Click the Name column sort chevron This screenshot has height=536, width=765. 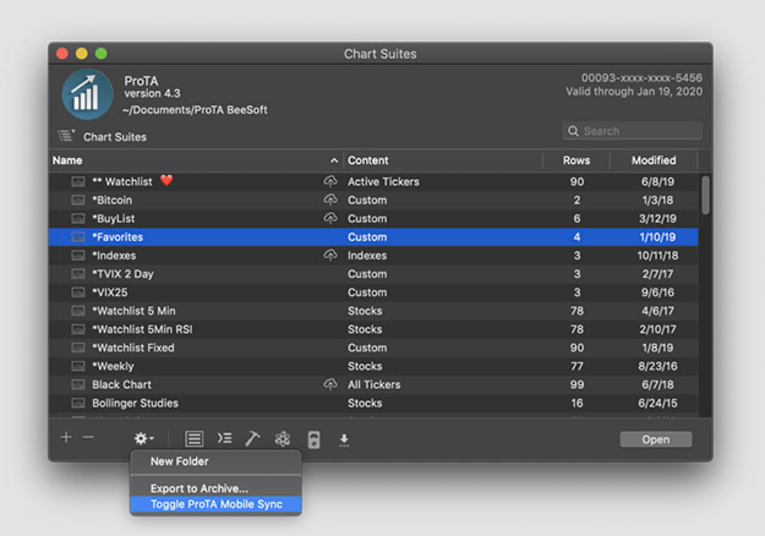click(335, 160)
